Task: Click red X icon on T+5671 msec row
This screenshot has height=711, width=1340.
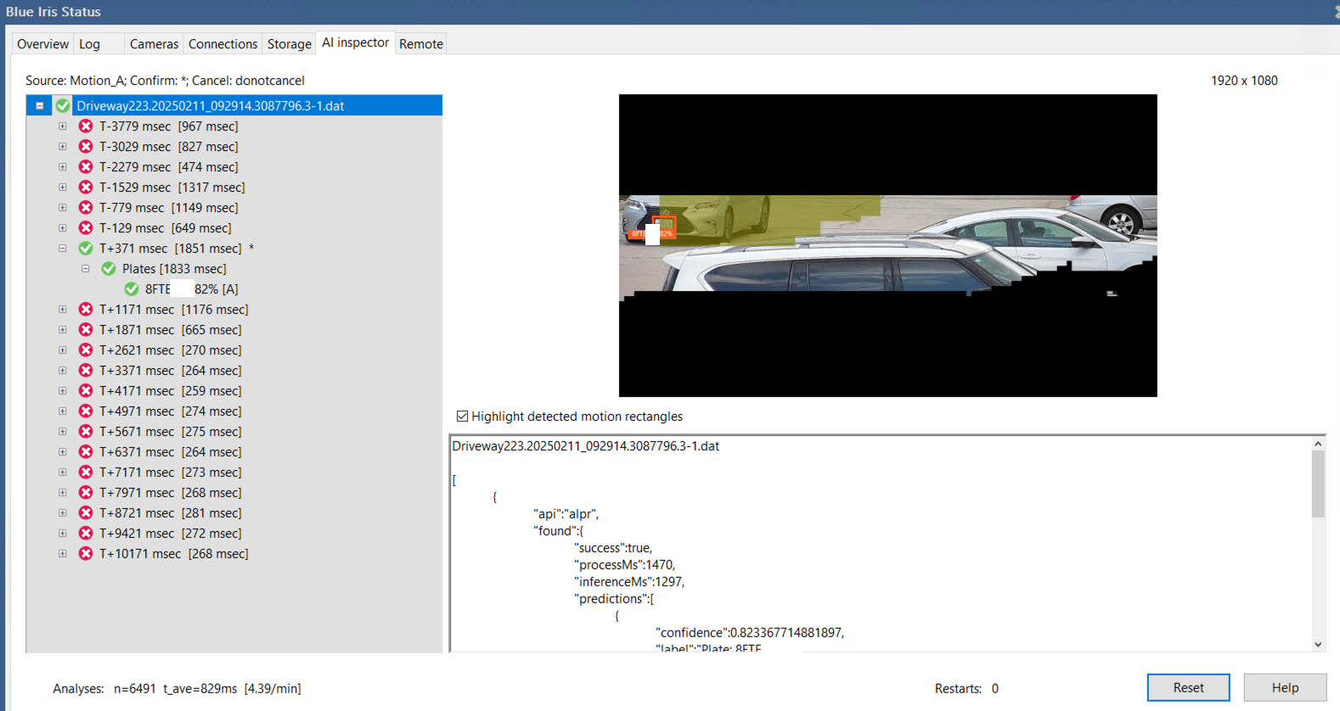Action: (x=86, y=432)
